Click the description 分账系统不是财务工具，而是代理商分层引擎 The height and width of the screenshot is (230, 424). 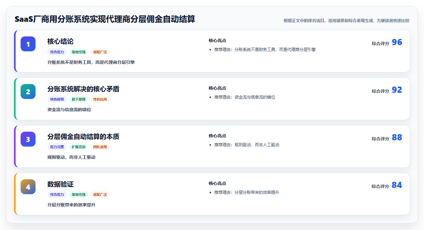(91, 62)
